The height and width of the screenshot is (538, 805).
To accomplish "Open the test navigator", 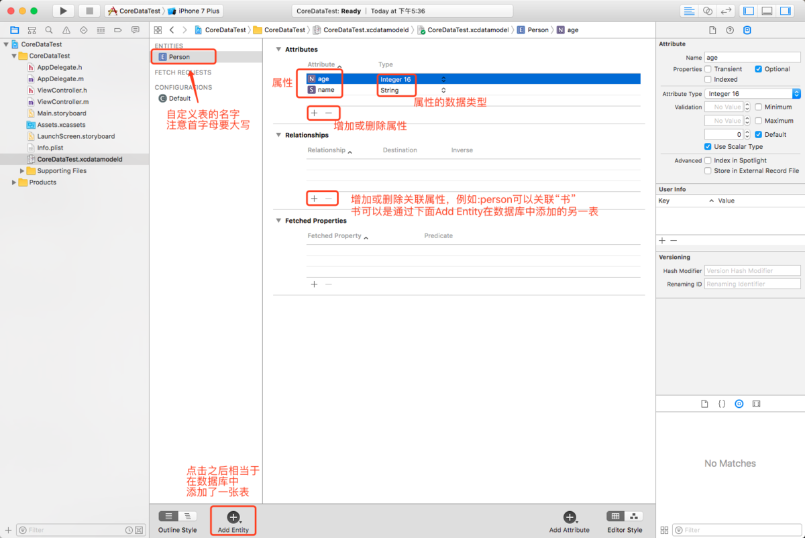I will coord(84,30).
